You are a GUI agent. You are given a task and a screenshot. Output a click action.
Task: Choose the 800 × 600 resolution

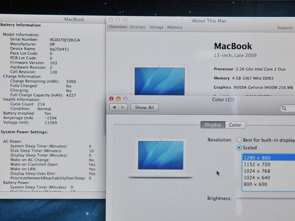pyautogui.click(x=269, y=184)
